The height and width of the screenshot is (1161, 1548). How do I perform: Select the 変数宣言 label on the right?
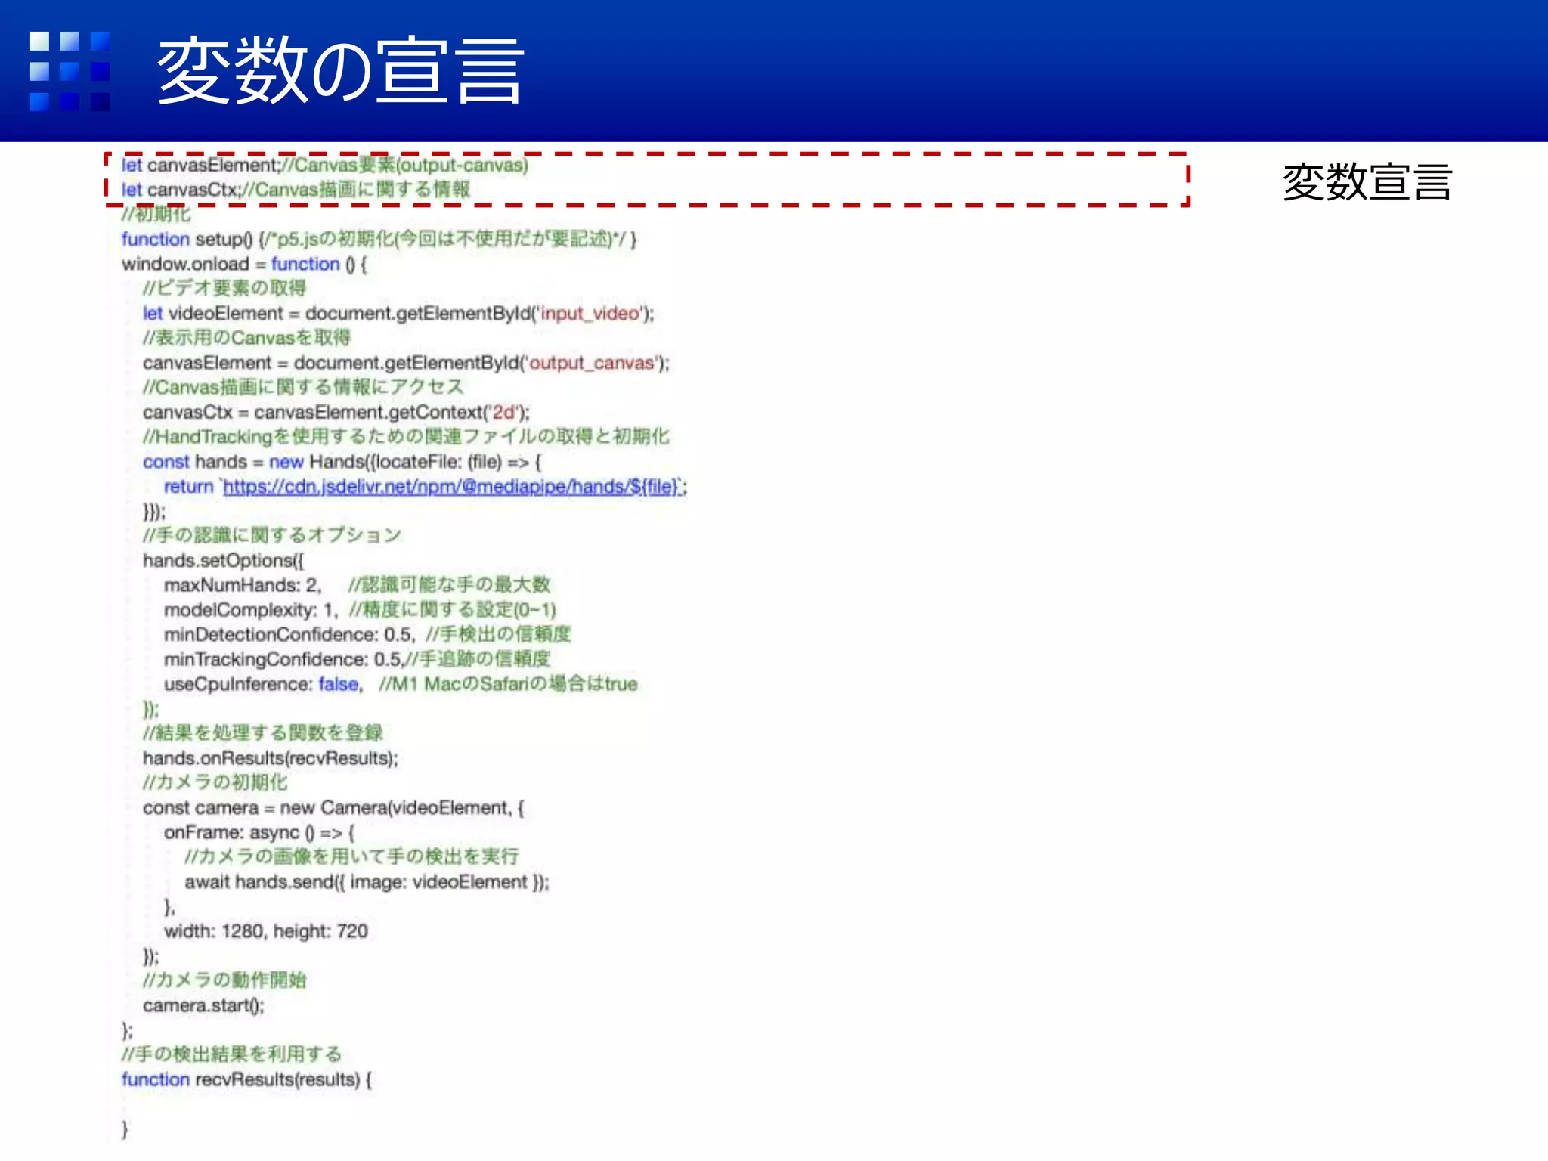[1367, 182]
